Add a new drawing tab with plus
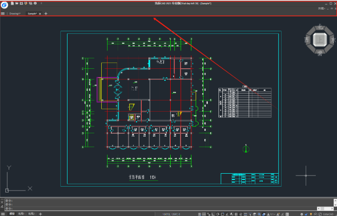The width and height of the screenshot is (337, 216). (x=46, y=13)
